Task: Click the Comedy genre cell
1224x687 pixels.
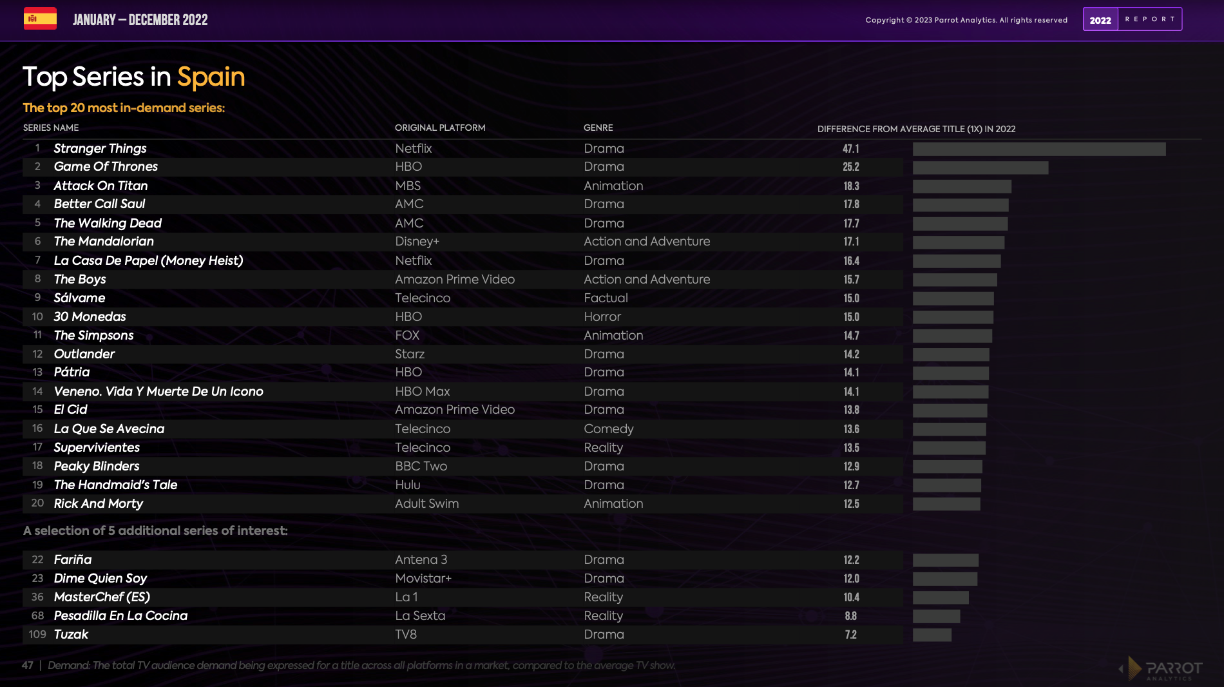Action: (x=609, y=429)
